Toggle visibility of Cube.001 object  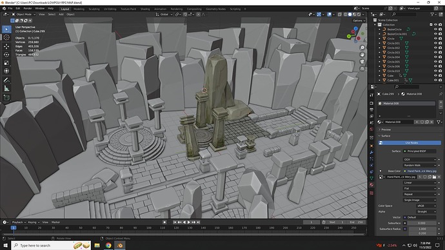tap(435, 80)
